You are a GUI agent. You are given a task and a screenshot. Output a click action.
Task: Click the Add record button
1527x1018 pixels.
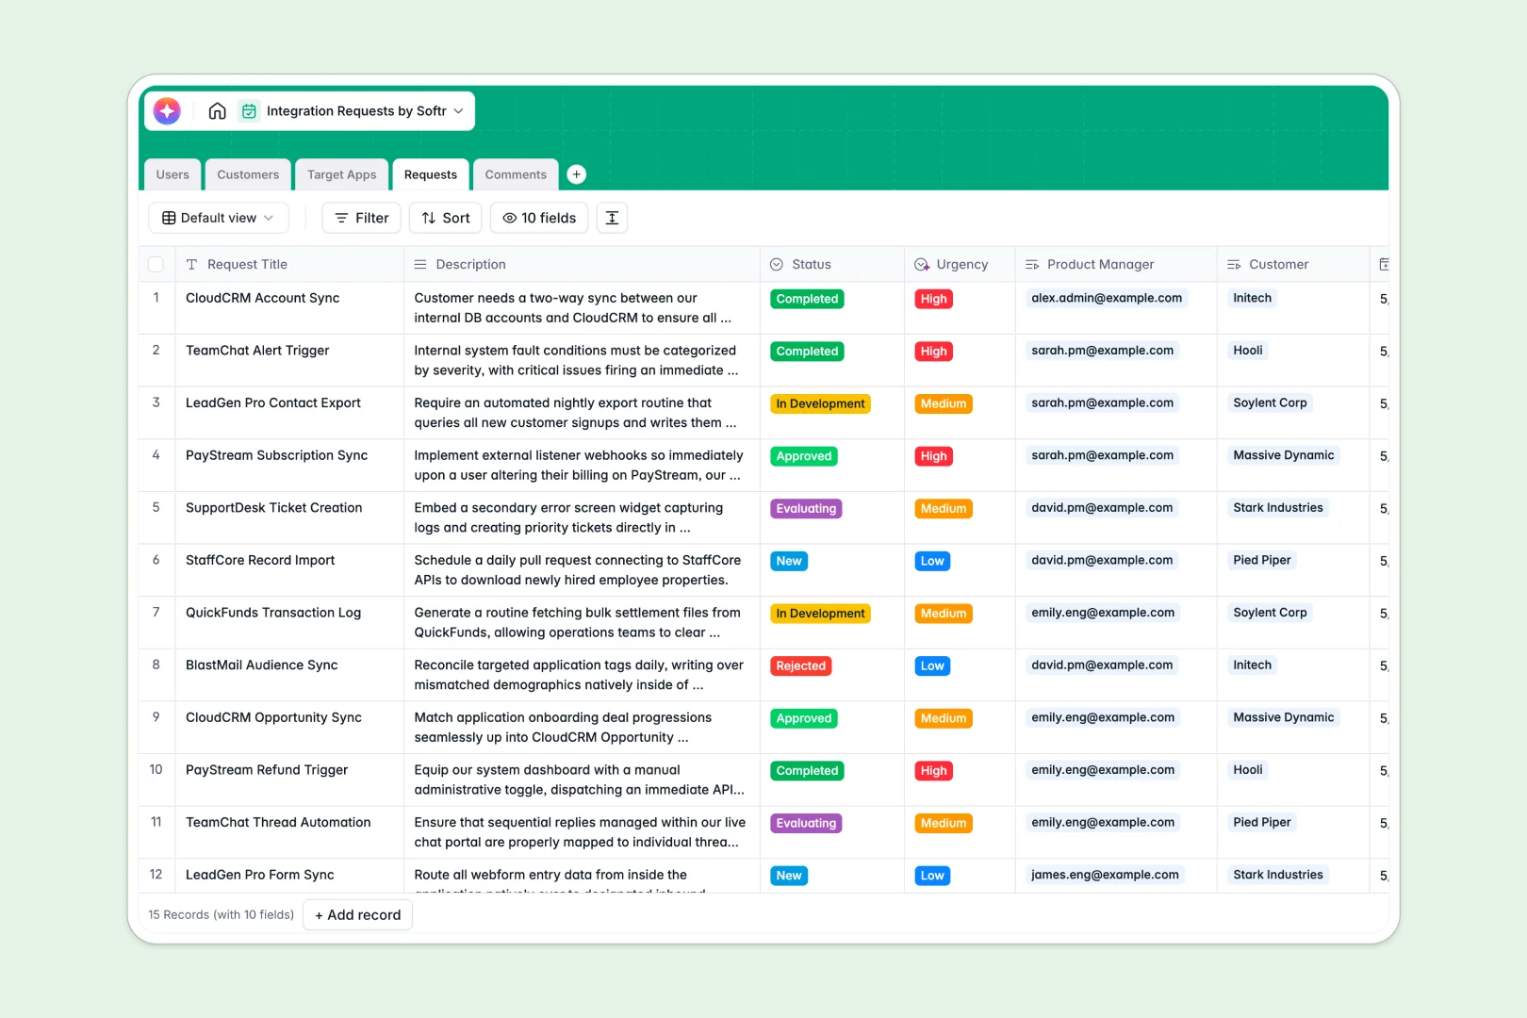pos(357,915)
